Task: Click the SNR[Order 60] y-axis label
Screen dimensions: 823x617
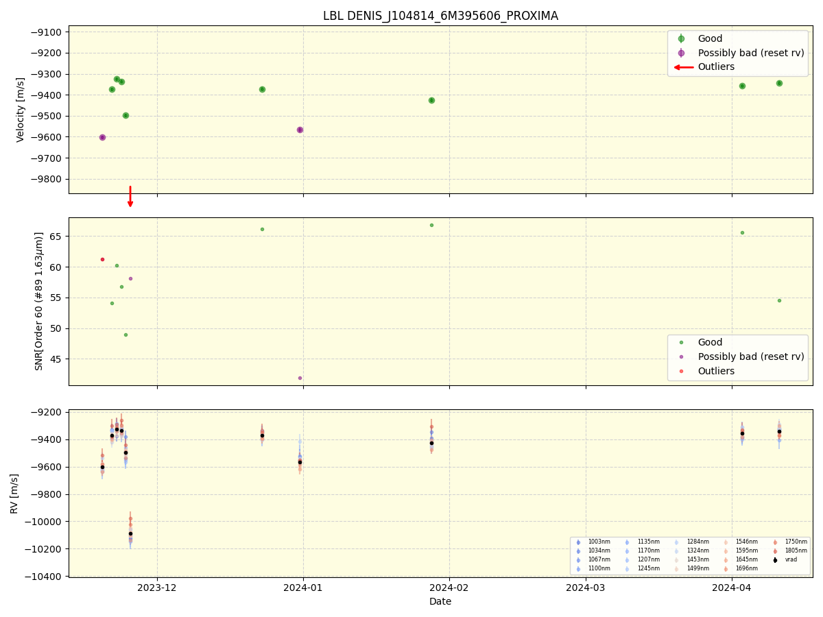Action: (x=39, y=301)
